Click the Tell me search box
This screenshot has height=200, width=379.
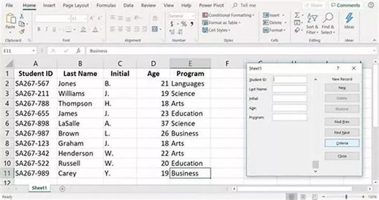pos(244,5)
